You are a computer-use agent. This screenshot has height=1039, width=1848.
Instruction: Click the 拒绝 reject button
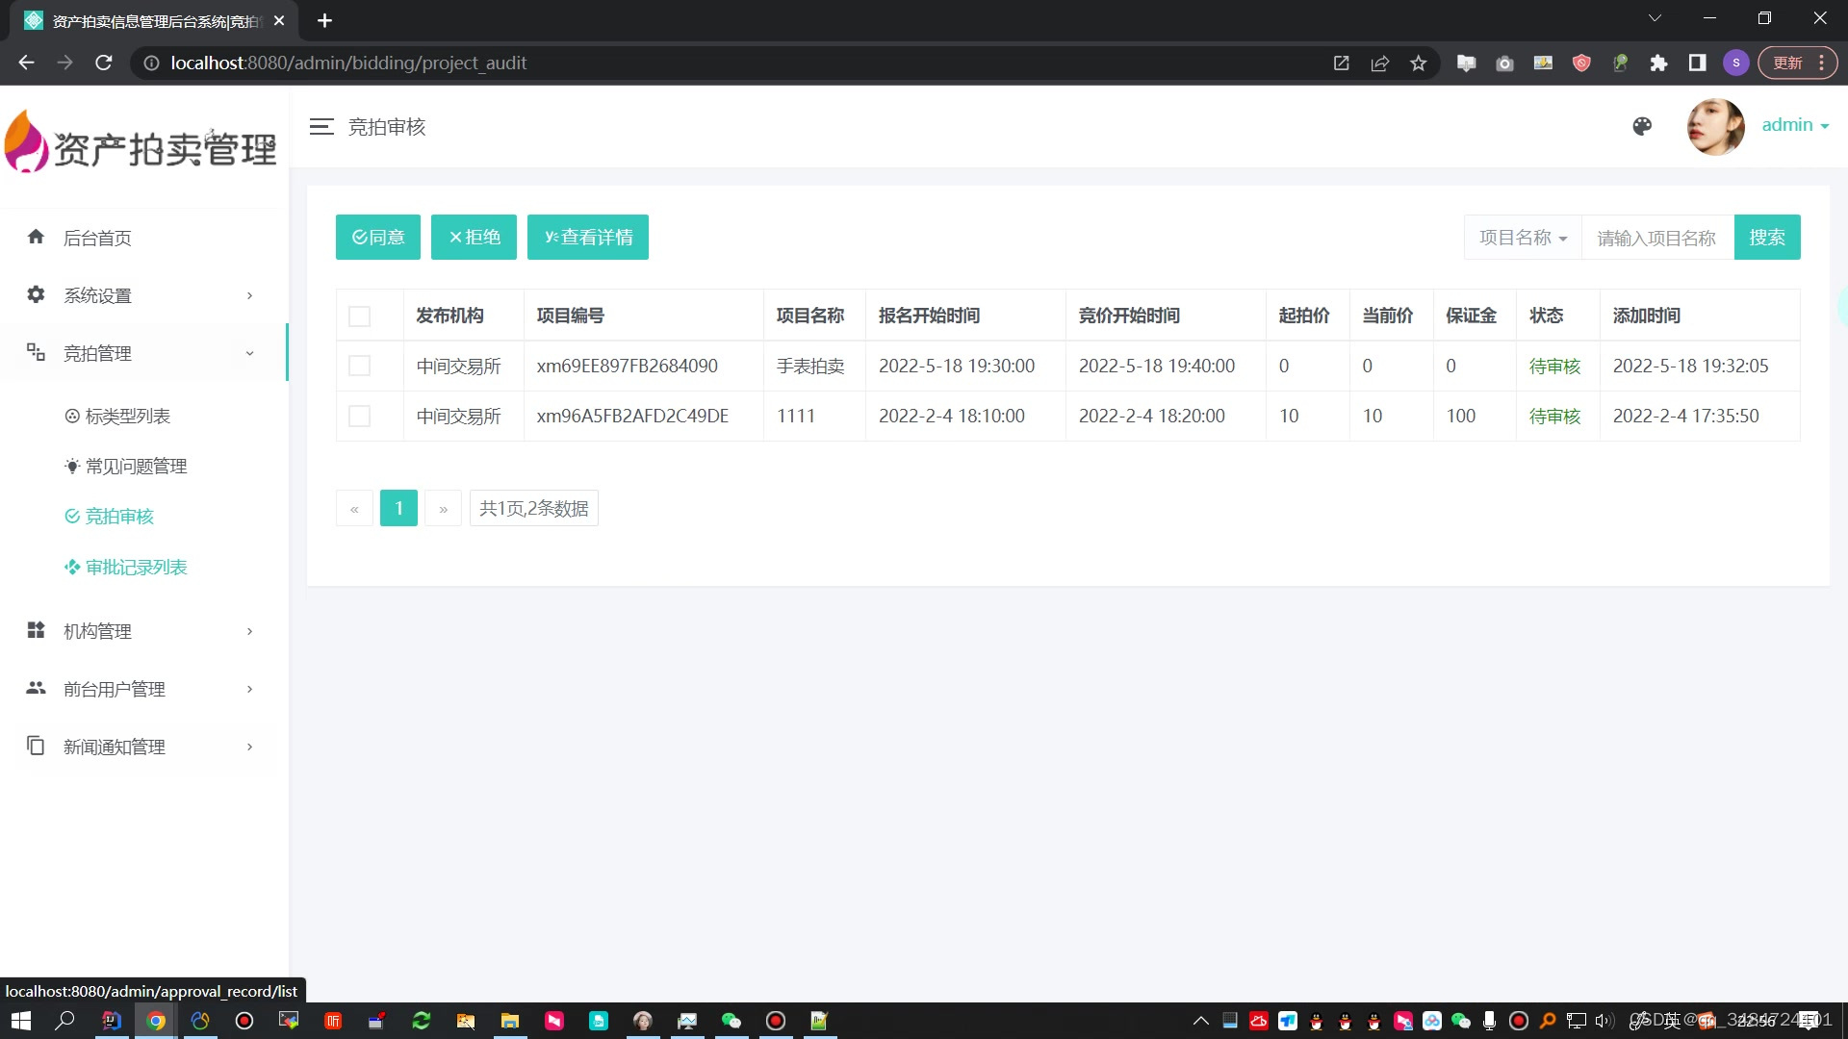coord(474,238)
